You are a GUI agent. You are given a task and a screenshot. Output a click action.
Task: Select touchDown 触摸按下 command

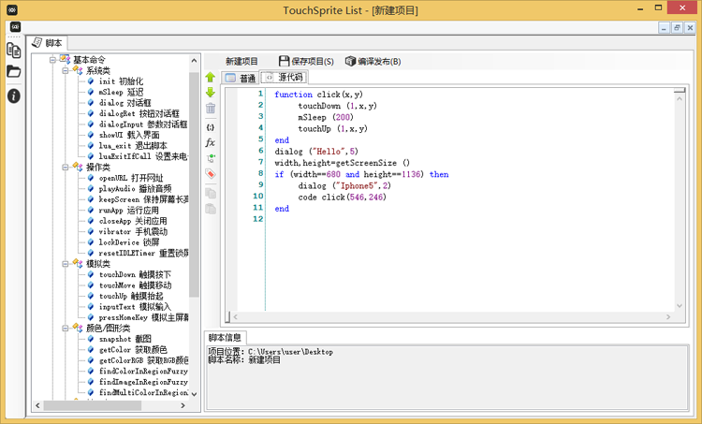click(x=135, y=274)
